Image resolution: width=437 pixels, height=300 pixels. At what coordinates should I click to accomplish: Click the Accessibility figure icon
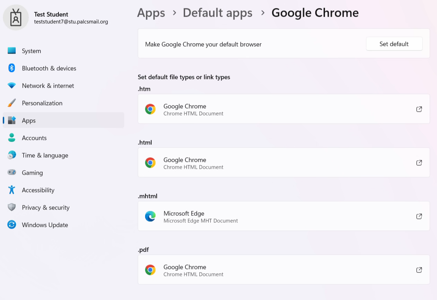point(12,190)
